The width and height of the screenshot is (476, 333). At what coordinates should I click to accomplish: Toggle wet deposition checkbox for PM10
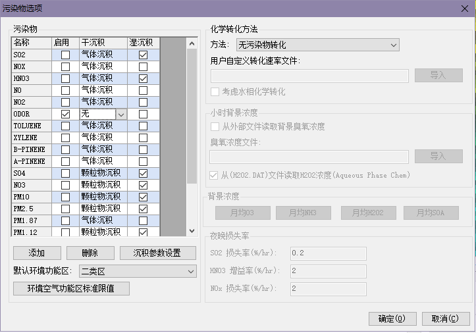pyautogui.click(x=143, y=197)
